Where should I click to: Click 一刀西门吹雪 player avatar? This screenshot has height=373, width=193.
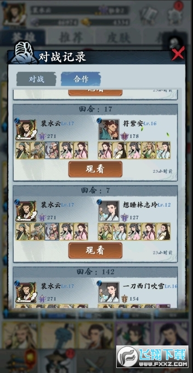pos(109,292)
